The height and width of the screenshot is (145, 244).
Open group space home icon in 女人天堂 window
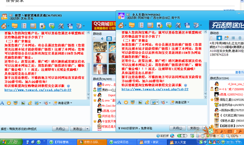click(121, 25)
